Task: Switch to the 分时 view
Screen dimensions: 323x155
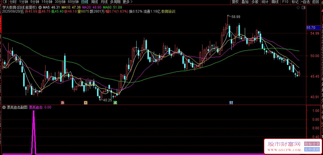Action: click(x=13, y=2)
